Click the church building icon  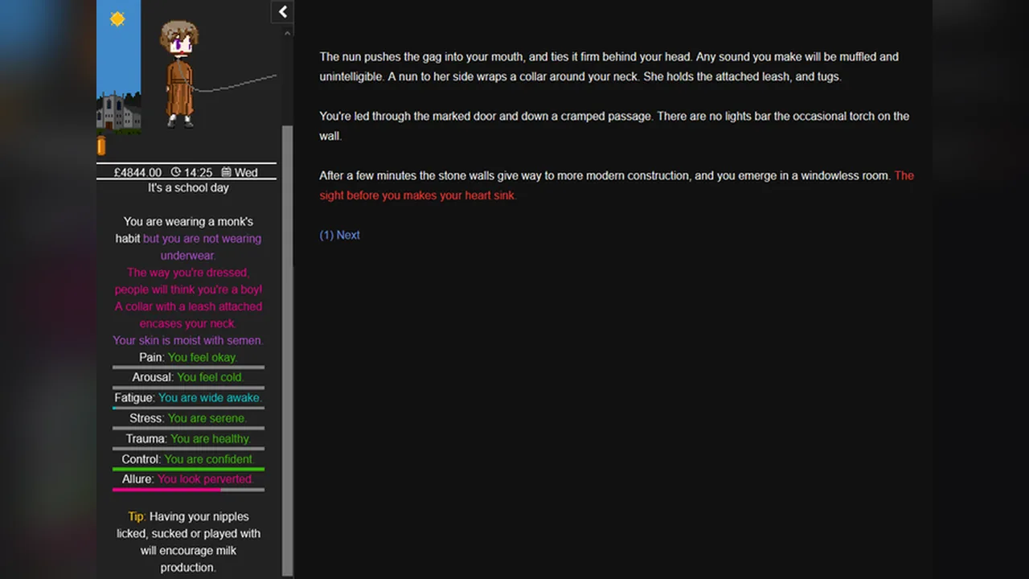point(118,111)
